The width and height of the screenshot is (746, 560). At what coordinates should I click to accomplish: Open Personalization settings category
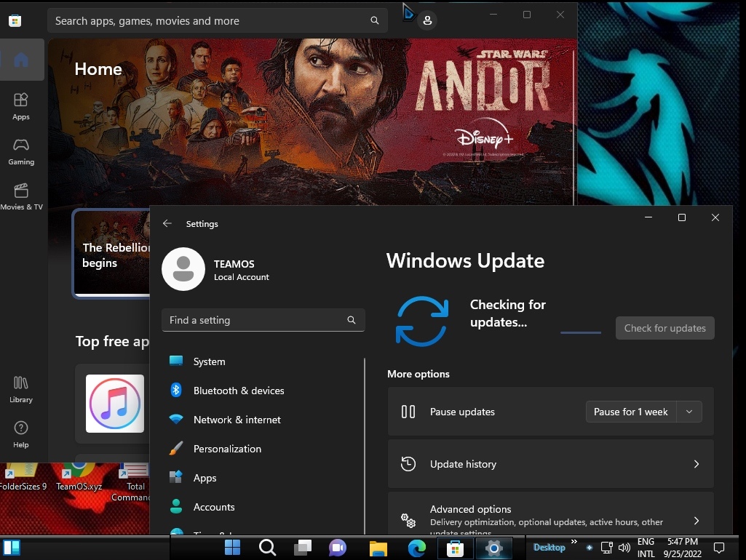point(226,449)
